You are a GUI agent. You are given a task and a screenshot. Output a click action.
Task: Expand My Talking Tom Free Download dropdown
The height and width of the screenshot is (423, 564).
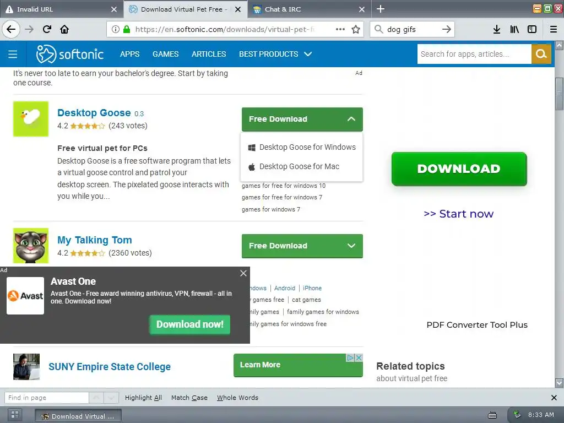click(302, 246)
